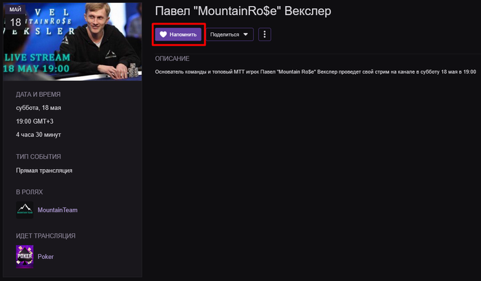481x281 pixels.
Task: Click the ОПИСАНИЕ section heading
Action: click(172, 58)
